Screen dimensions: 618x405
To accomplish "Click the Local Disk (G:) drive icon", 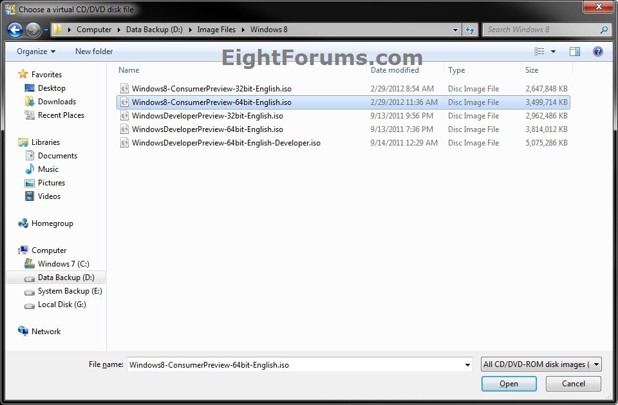I will (30, 306).
